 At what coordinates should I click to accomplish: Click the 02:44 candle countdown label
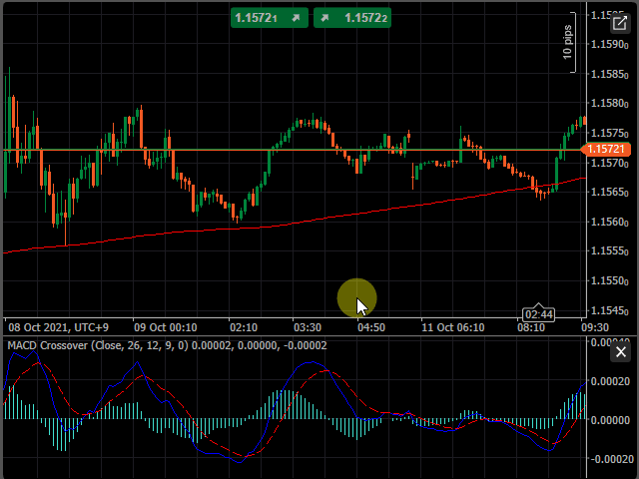(538, 314)
